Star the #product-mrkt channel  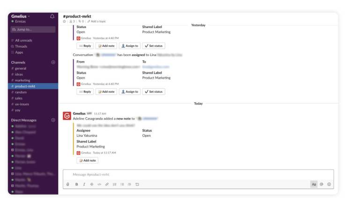point(65,21)
